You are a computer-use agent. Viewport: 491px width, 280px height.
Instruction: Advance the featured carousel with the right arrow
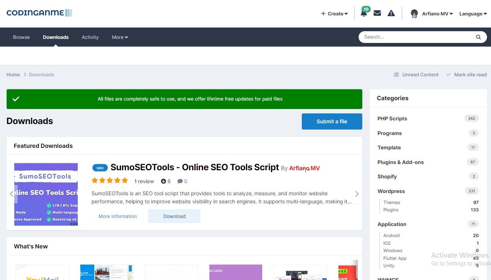click(x=356, y=194)
